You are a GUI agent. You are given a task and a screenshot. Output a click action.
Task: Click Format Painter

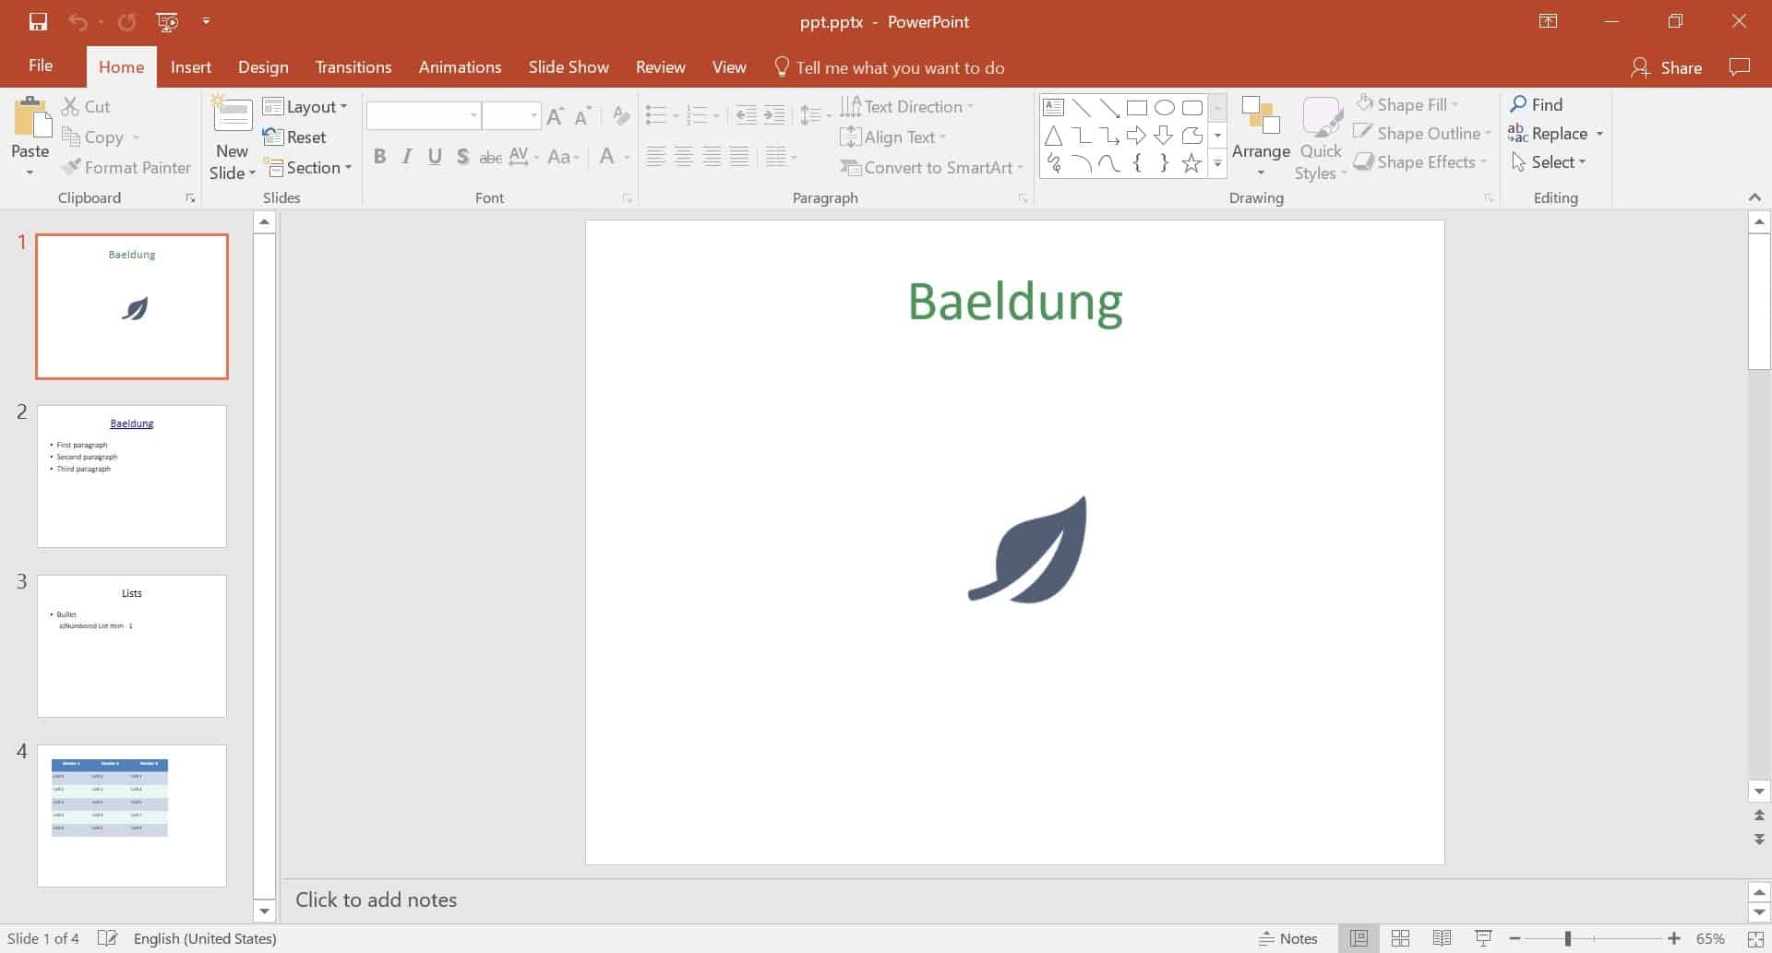pyautogui.click(x=126, y=168)
